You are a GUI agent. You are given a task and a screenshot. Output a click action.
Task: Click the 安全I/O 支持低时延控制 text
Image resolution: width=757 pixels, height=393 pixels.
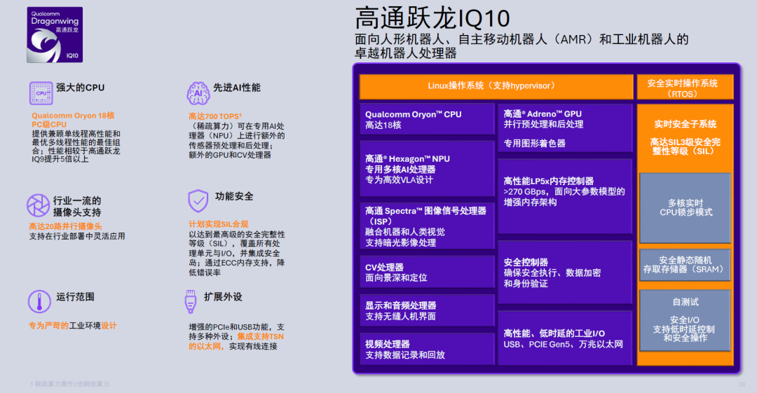pyautogui.click(x=684, y=329)
